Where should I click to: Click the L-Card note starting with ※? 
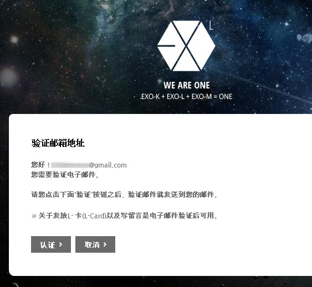(x=124, y=216)
